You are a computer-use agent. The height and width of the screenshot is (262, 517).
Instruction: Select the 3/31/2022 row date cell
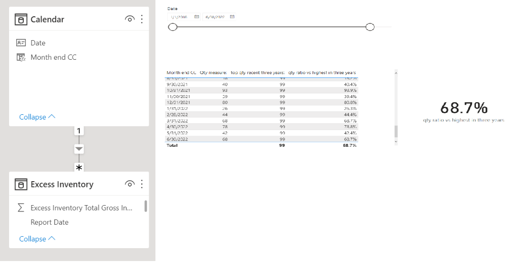[177, 121]
